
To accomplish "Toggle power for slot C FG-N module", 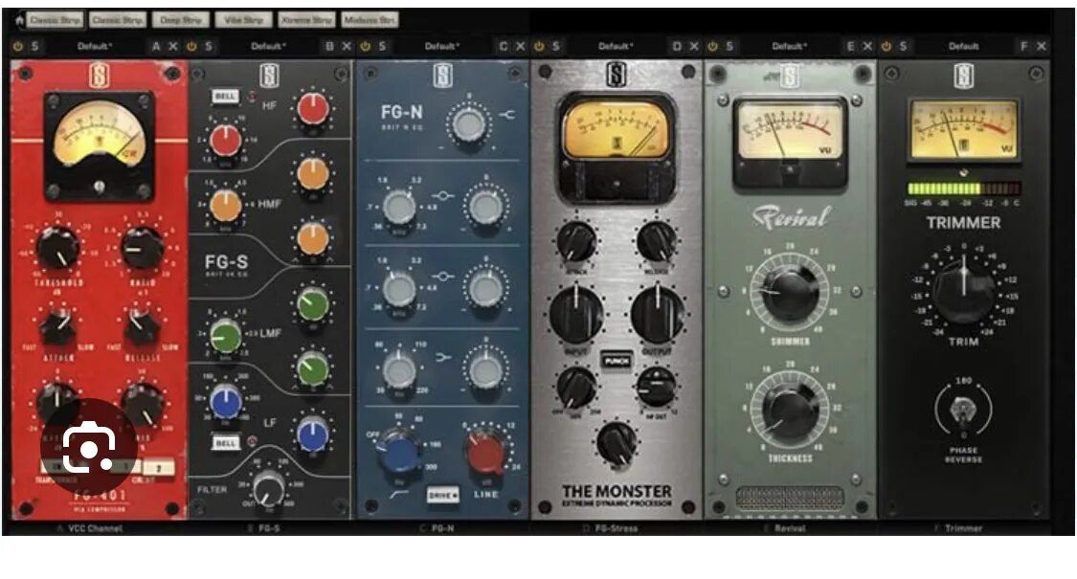I will [x=366, y=47].
